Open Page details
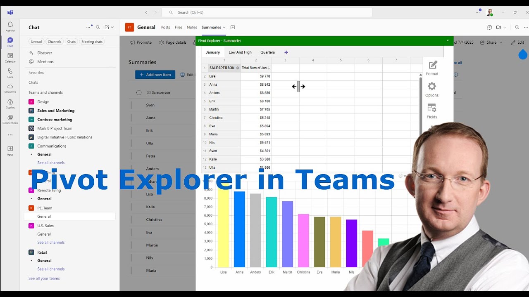529x297 pixels. [x=173, y=42]
